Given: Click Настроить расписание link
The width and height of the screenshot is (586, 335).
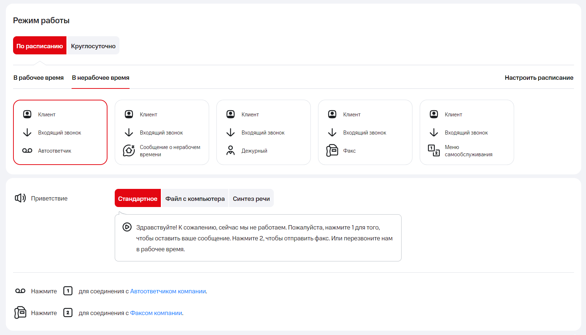Looking at the screenshot, I should point(539,78).
